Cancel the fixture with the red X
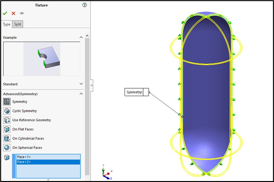The image size is (274, 182). (13, 13)
